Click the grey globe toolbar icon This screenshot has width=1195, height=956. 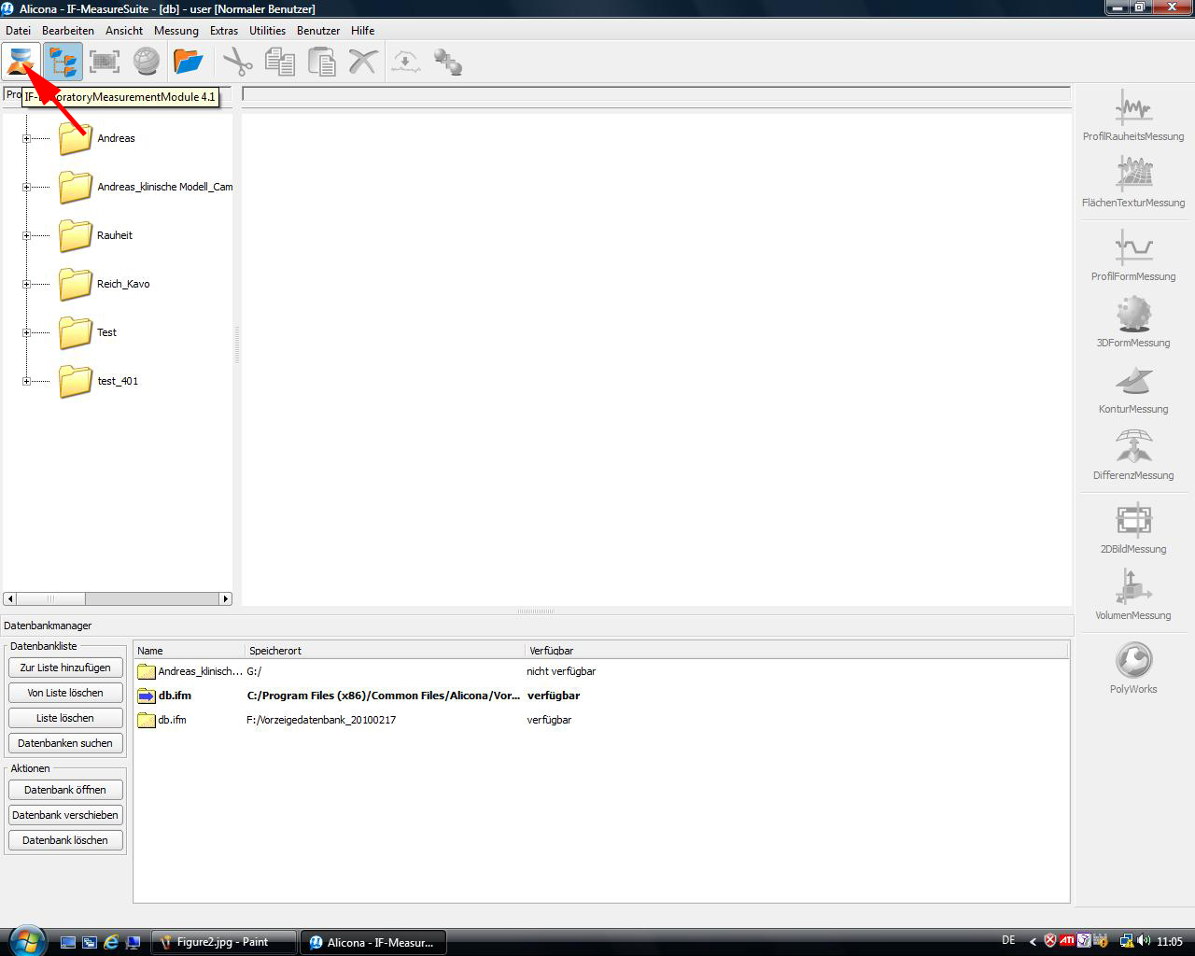[146, 62]
